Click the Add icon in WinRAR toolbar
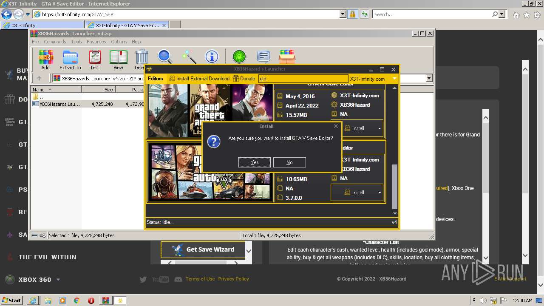The height and width of the screenshot is (306, 544). click(x=45, y=59)
